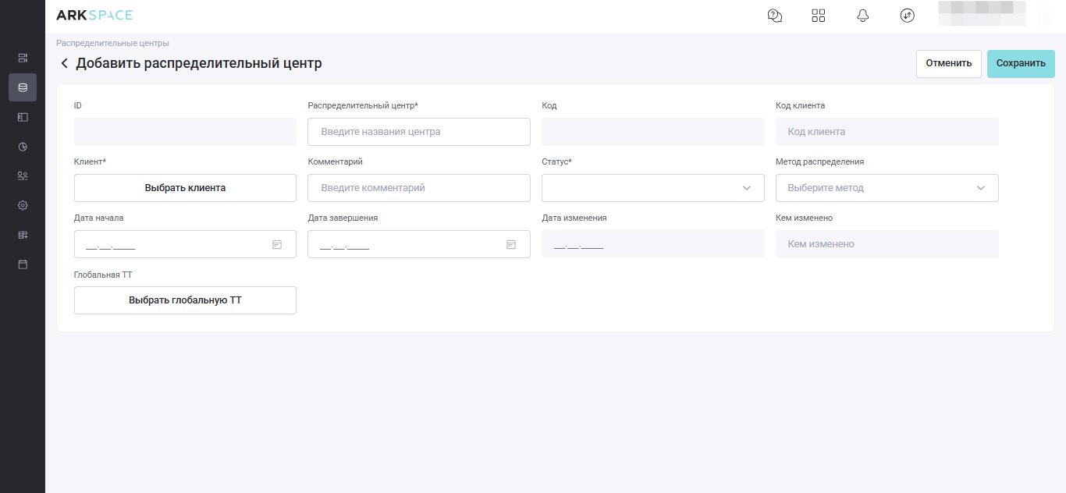Open the apps grid icon in header
Screen dimensions: 1066x493
819,16
